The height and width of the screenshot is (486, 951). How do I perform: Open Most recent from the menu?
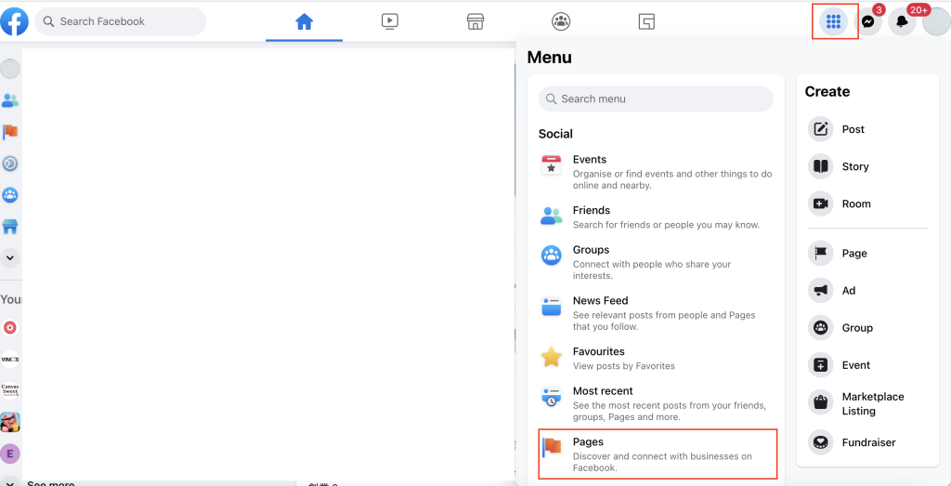[656, 403]
